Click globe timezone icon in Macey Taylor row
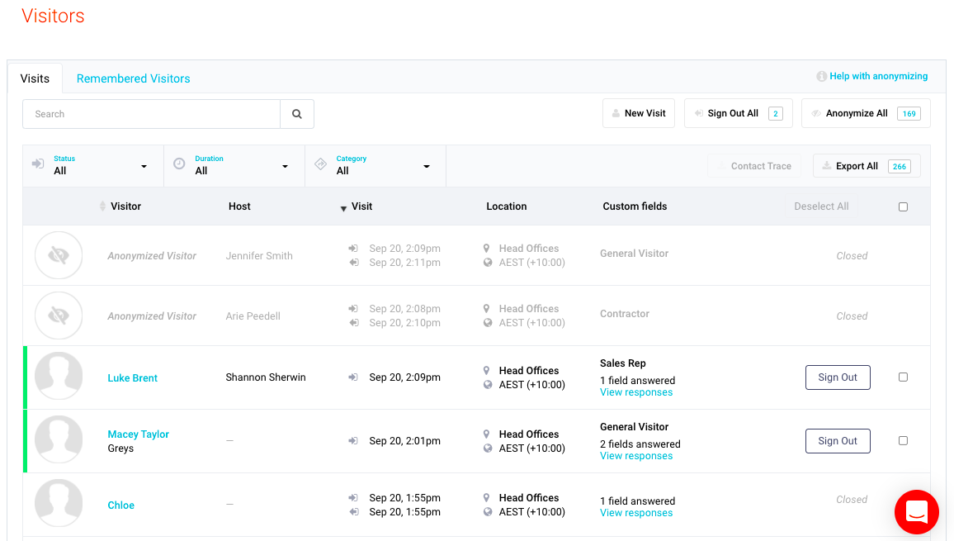This screenshot has width=954, height=541. pos(488,448)
